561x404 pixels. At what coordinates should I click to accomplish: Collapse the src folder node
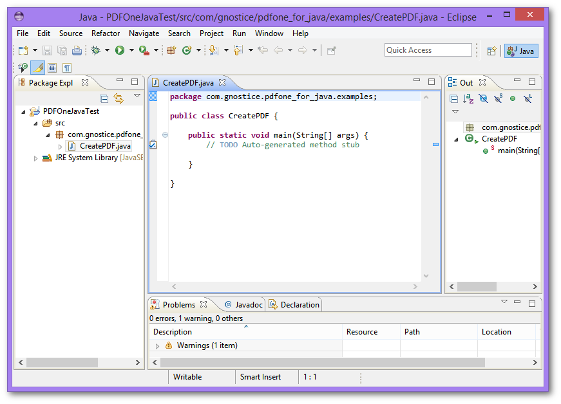(36, 124)
